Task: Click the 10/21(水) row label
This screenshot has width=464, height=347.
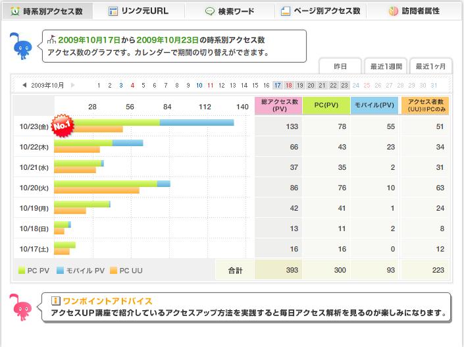Action: (x=34, y=167)
